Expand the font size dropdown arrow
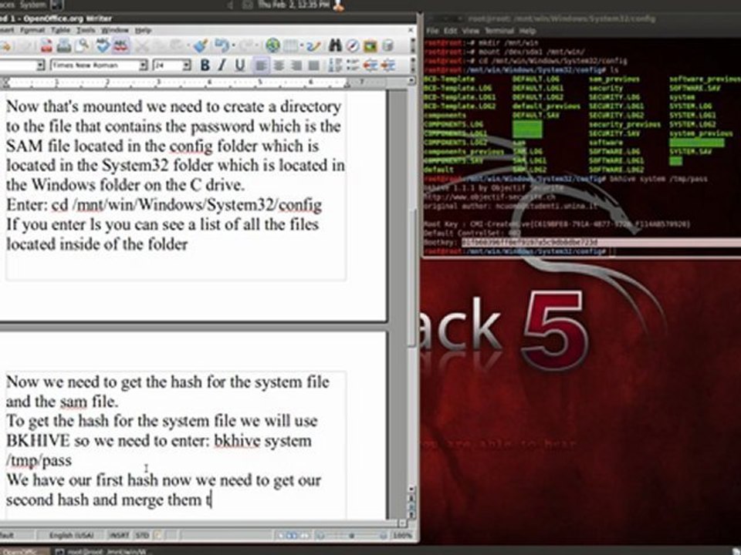This screenshot has height=555, width=741. [x=187, y=65]
